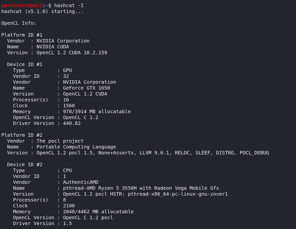Click the 'GeForce GTX 1650' device name
This screenshot has width=296, height=229.
(86, 88)
